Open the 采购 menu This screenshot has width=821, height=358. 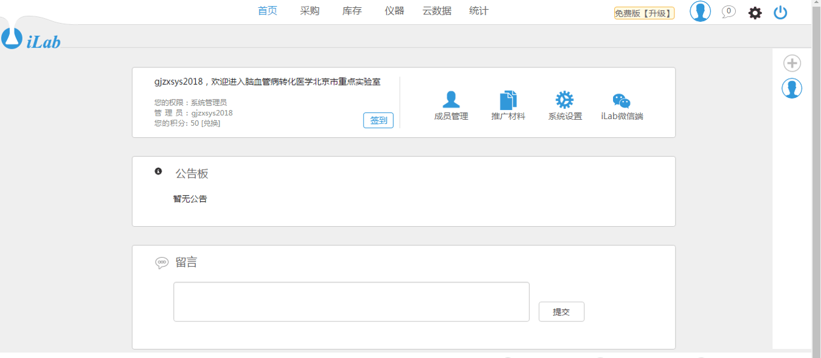coord(310,11)
